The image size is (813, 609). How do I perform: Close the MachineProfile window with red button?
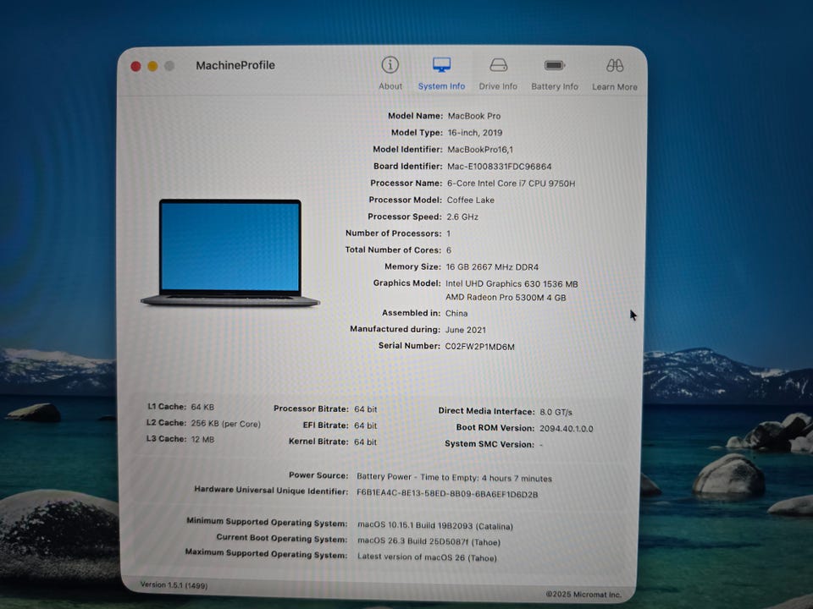[x=135, y=66]
